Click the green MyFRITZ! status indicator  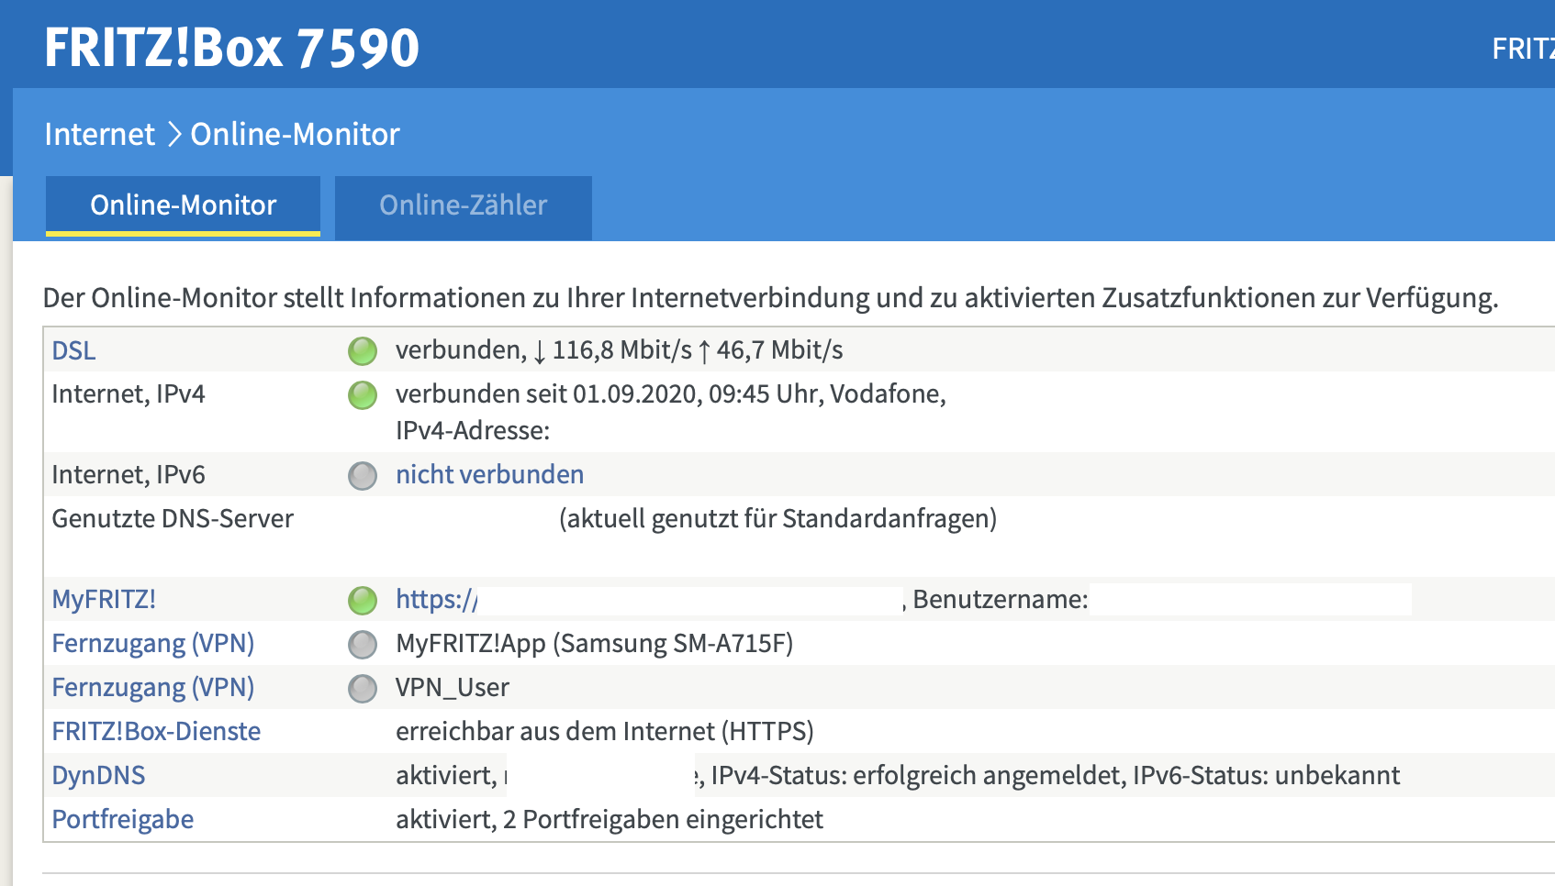363,600
